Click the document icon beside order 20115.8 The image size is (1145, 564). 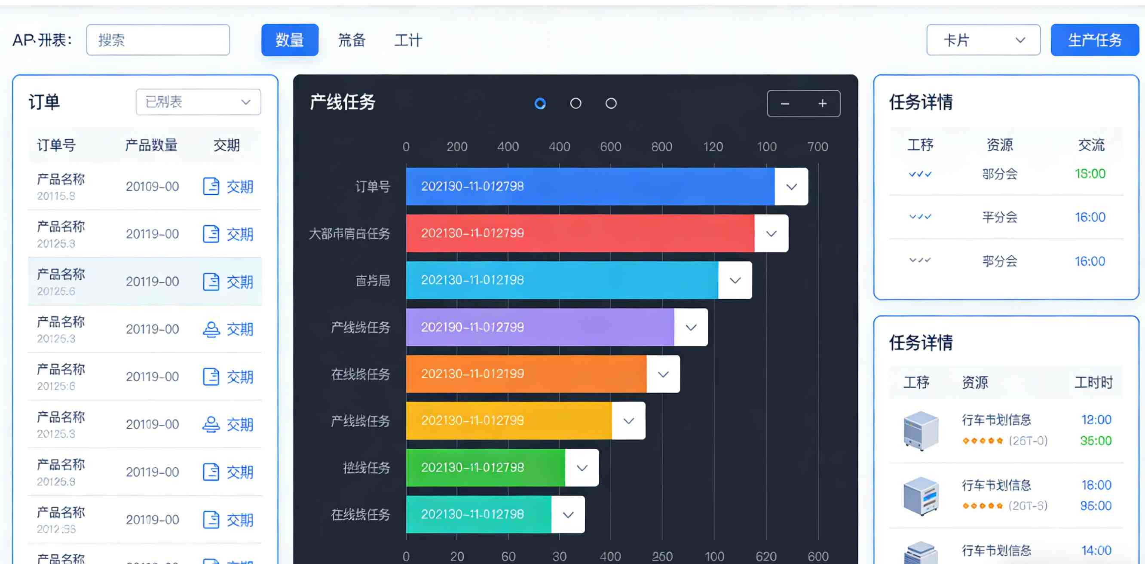point(211,187)
